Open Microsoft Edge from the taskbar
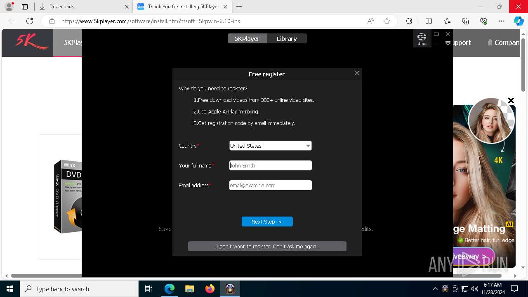This screenshot has width=528, height=297. point(170,289)
